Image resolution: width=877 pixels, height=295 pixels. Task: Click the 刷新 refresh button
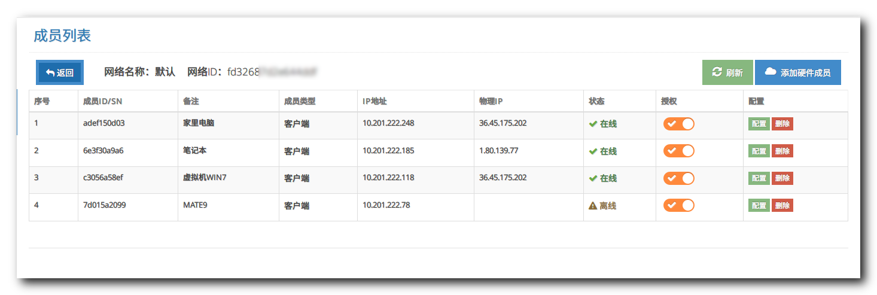727,73
